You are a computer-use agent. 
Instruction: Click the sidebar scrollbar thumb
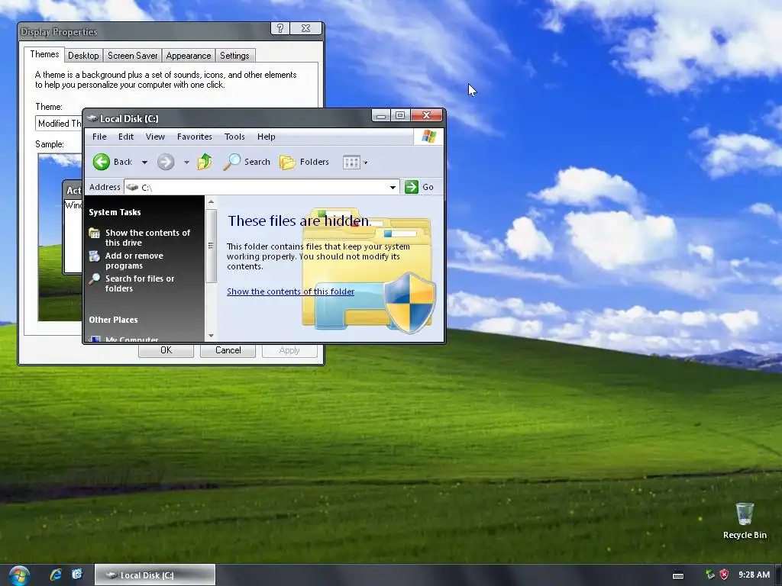point(211,246)
